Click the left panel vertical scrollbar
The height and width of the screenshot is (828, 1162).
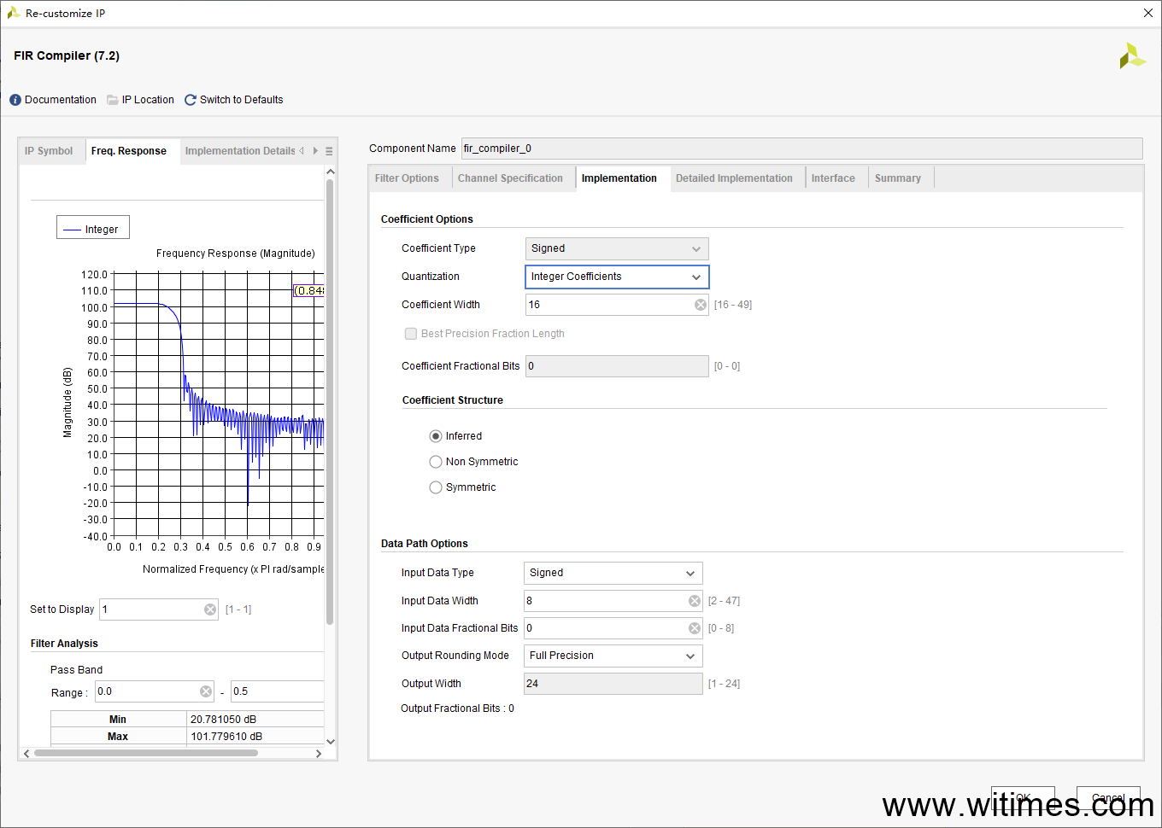click(x=331, y=401)
